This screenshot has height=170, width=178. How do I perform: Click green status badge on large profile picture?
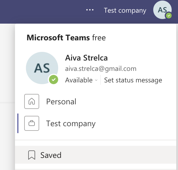[x=53, y=80]
